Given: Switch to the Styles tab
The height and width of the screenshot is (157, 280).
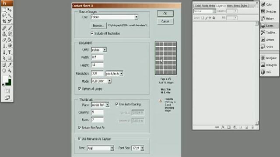Looking at the screenshot, I should click(x=244, y=6).
